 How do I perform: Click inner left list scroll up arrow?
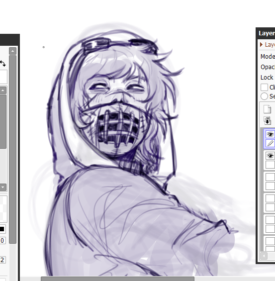[x=3, y=91]
